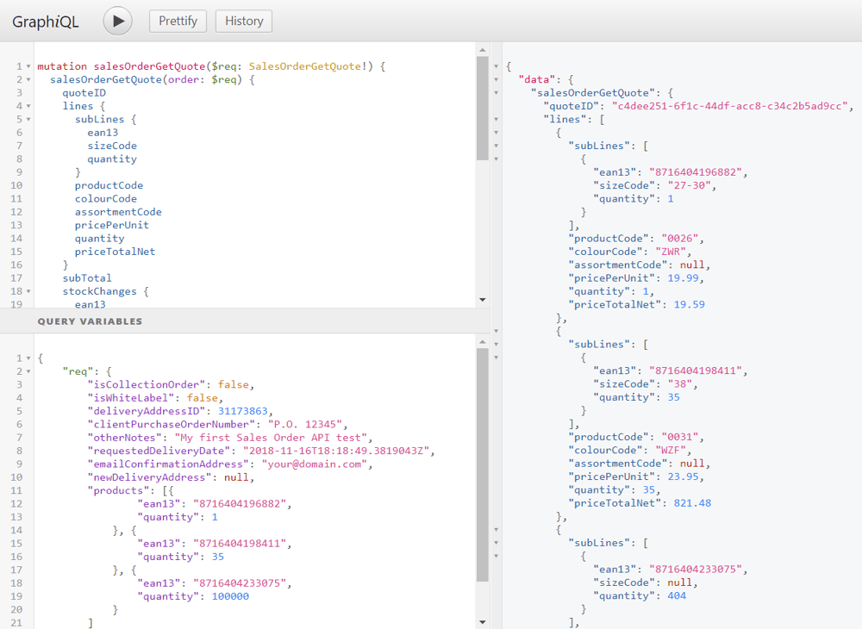Screen dimensions: 862x629
Task: Click the query editor scrollbar up arrow
Action: tap(483, 50)
